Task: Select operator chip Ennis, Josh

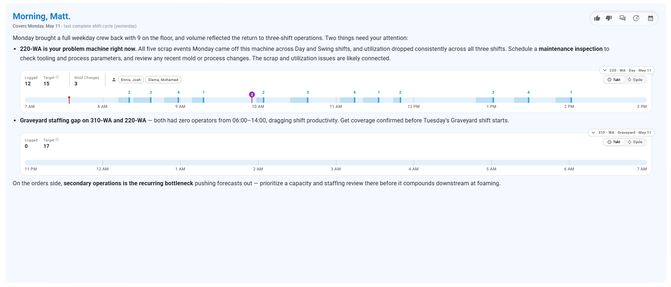Action: point(131,80)
